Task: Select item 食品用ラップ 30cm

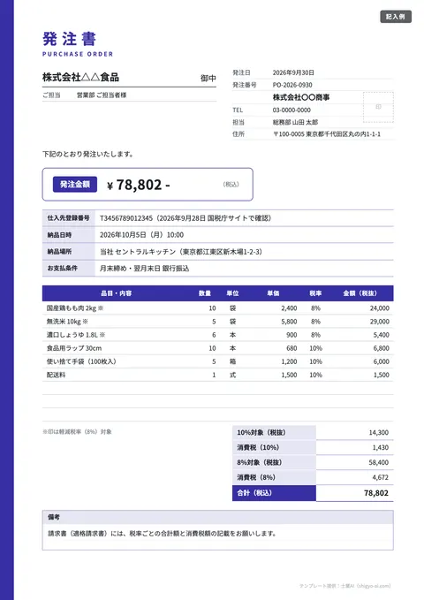Action: point(74,348)
